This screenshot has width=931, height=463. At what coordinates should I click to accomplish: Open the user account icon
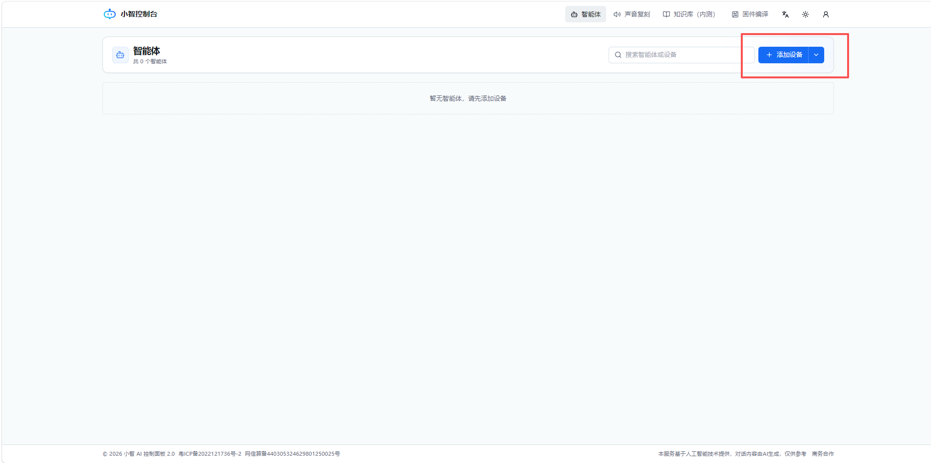826,14
